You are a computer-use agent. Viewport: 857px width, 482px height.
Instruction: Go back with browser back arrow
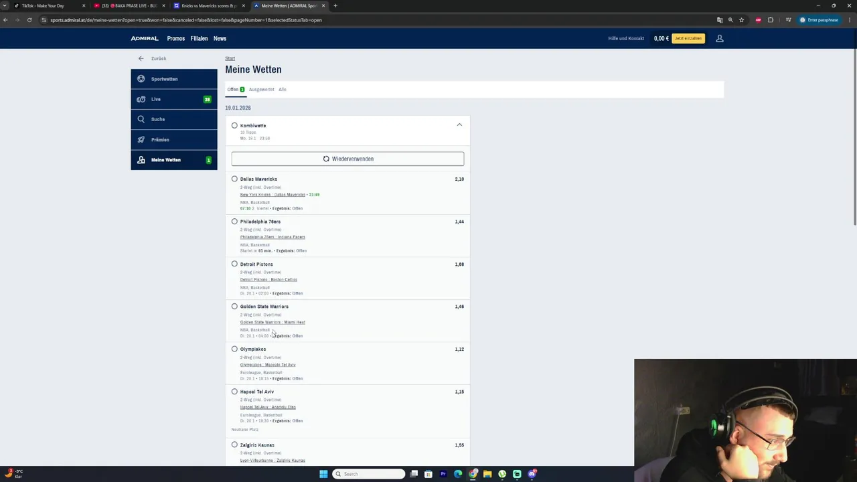click(5, 20)
